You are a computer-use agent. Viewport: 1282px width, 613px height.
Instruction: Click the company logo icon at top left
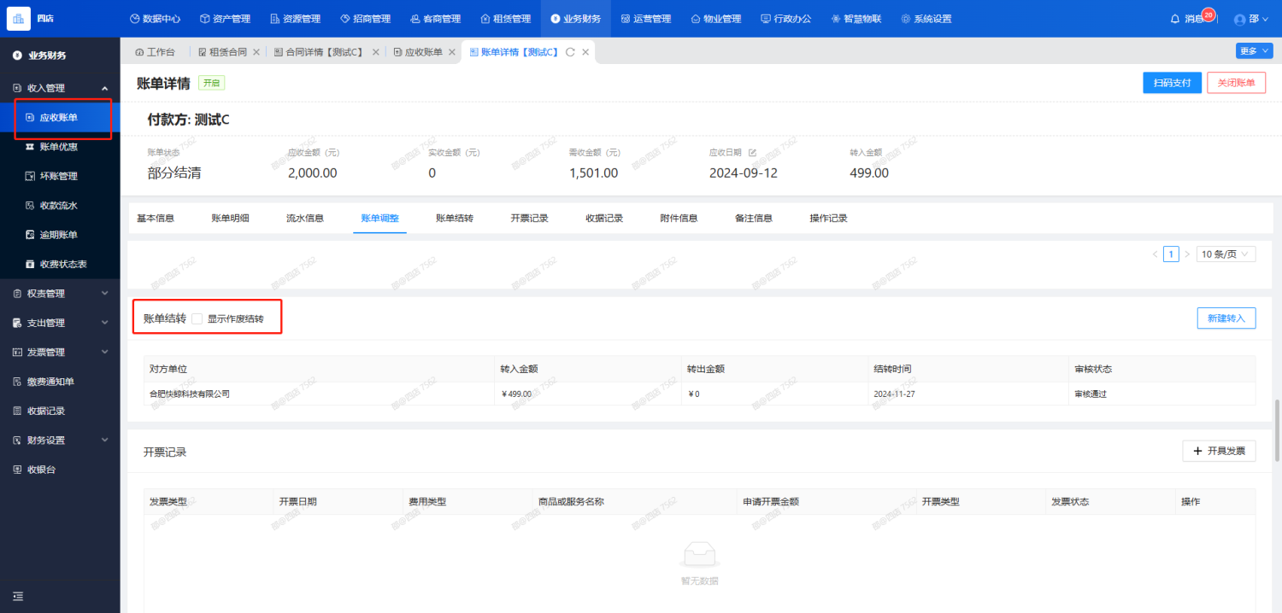19,18
